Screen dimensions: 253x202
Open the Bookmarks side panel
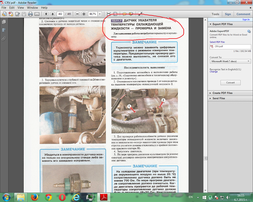[4, 30]
